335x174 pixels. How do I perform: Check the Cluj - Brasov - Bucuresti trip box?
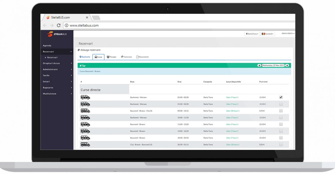click(281, 145)
